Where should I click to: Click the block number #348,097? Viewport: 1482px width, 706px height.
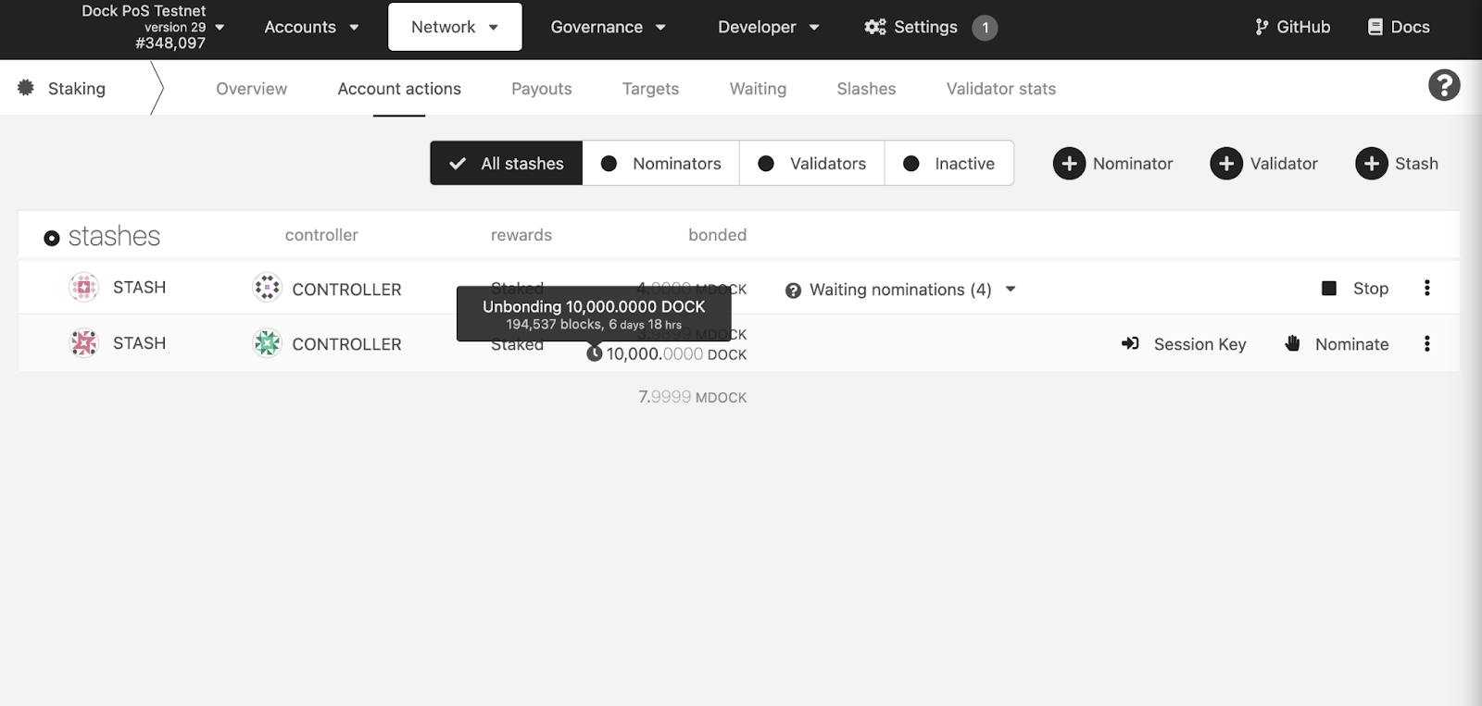170,43
